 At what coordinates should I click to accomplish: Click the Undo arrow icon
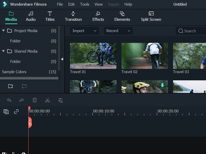(x=9, y=100)
